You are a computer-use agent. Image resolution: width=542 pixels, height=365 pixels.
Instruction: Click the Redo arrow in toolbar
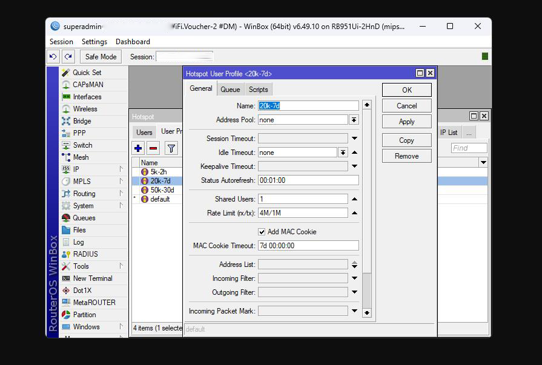coord(68,57)
